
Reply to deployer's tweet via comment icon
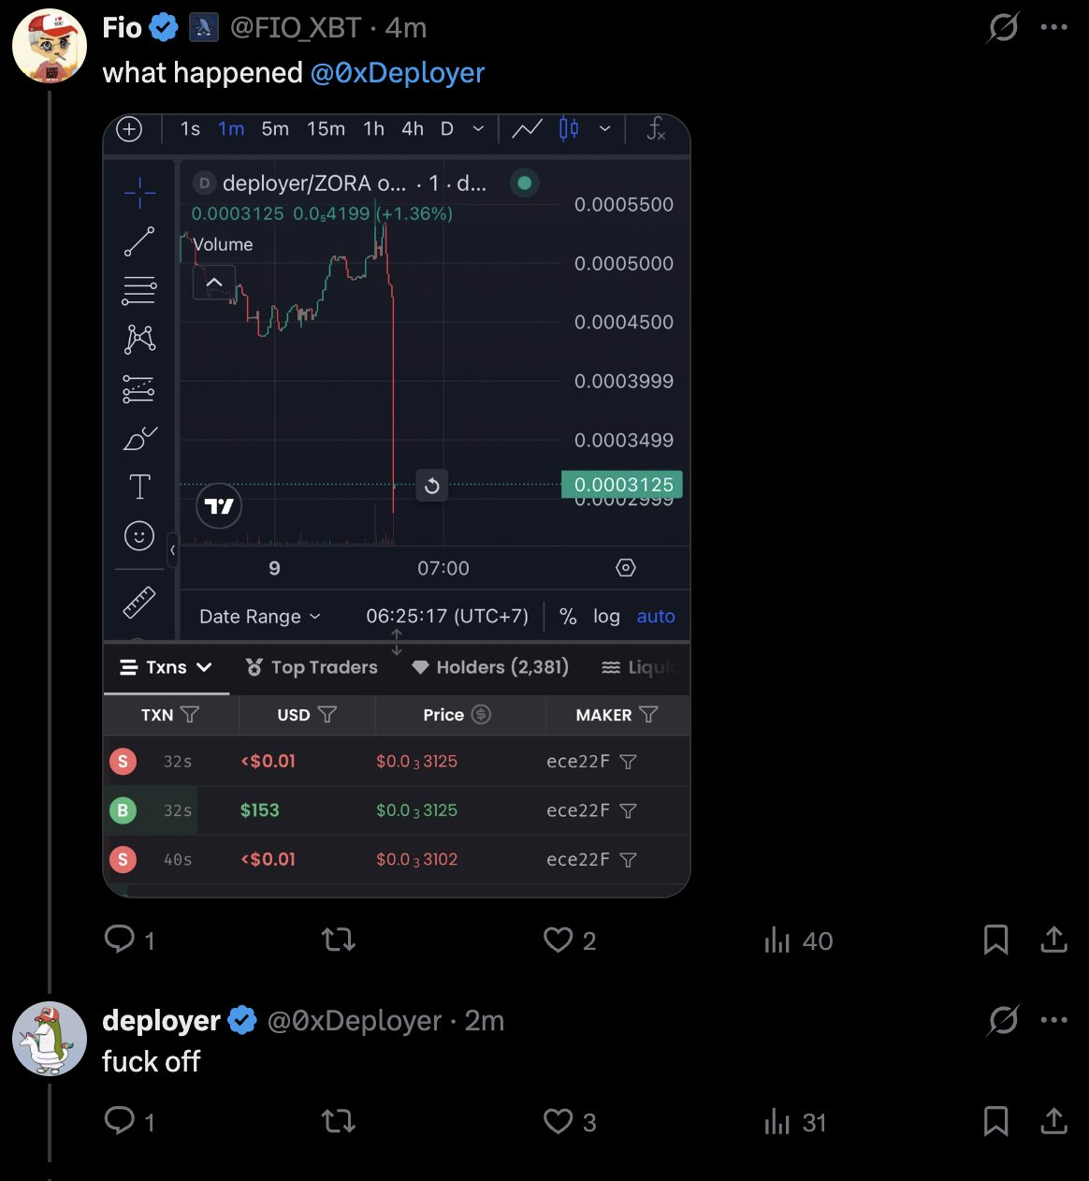point(120,1121)
